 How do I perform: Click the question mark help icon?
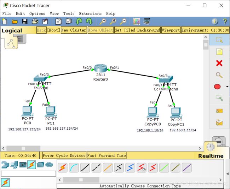coord(225,22)
